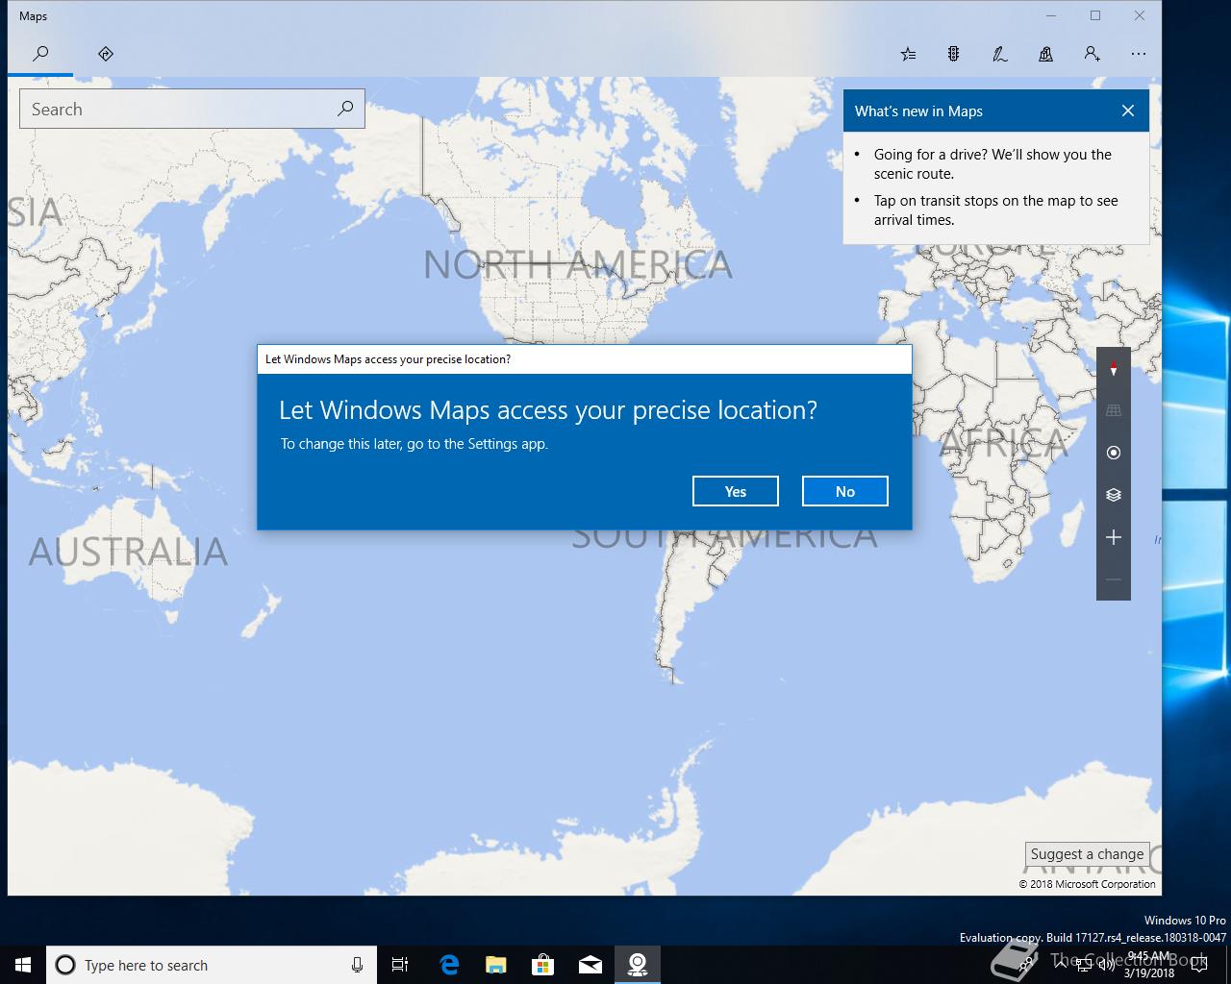Open the People icon in system tray
This screenshot has width=1231, height=984.
pos(1028,965)
